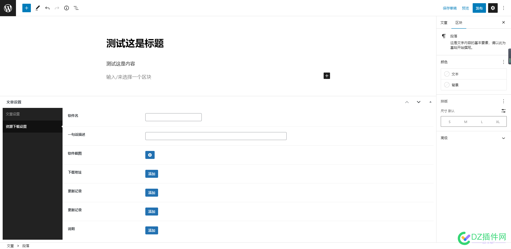511x249 pixels.
Task: Open the 颜色 panel options menu
Action: click(504, 62)
